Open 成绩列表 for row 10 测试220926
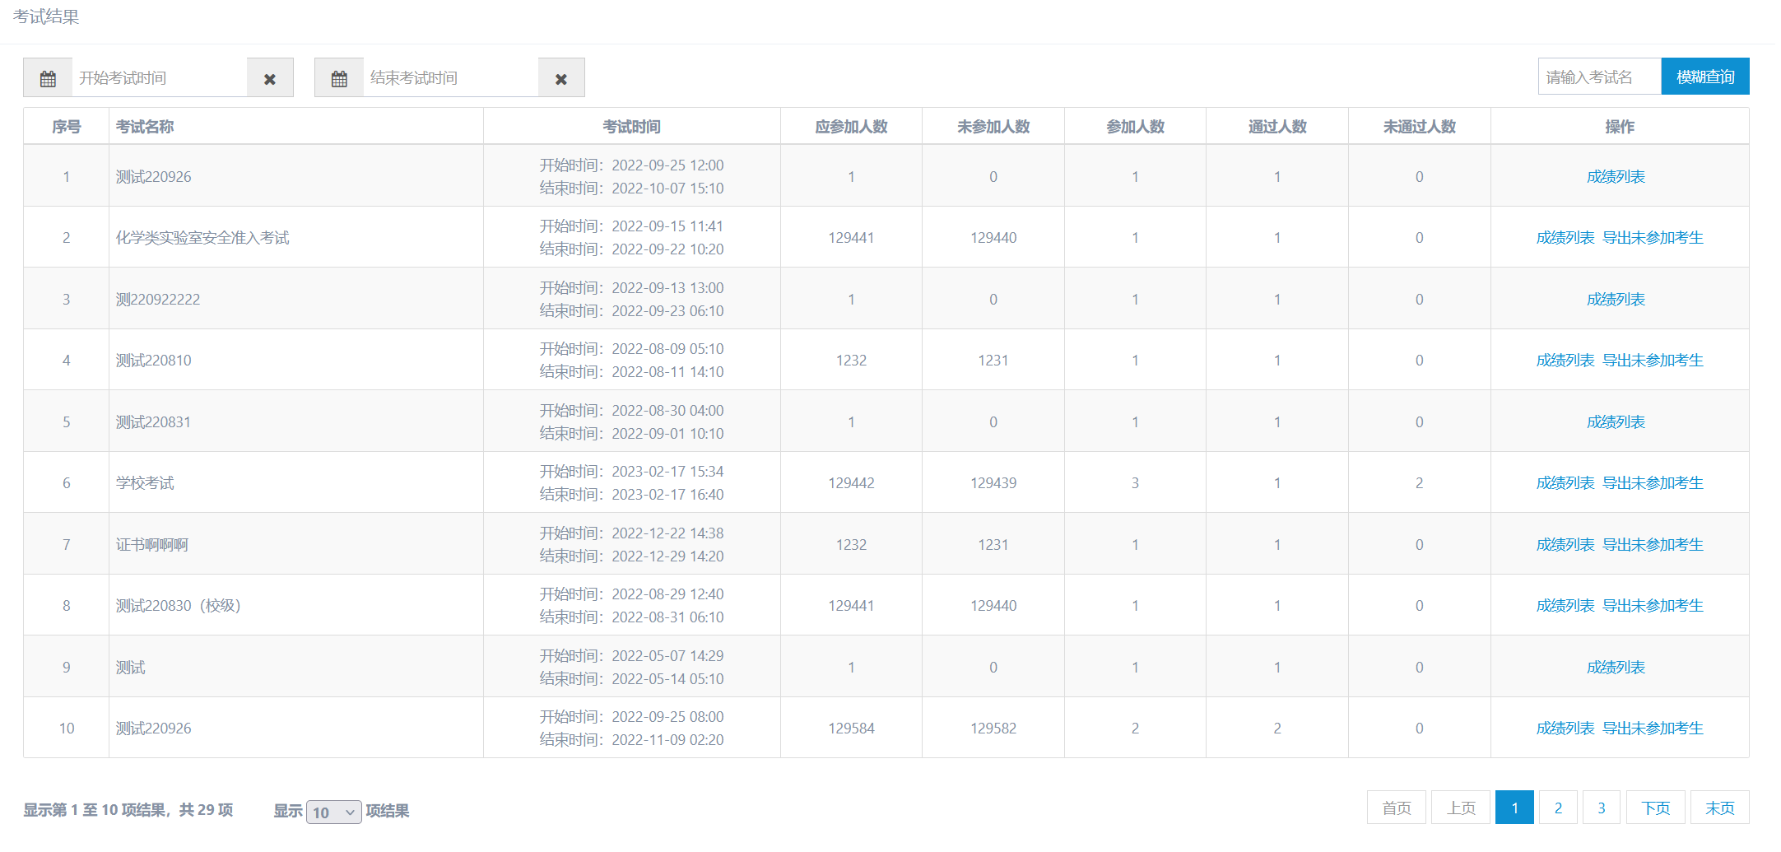This screenshot has height=852, width=1781. pos(1565,729)
